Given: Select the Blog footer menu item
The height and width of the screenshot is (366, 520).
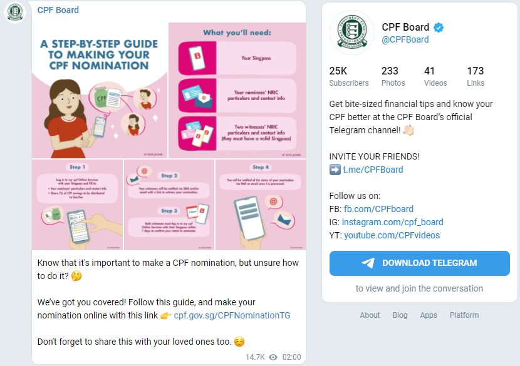Looking at the screenshot, I should click(400, 315).
